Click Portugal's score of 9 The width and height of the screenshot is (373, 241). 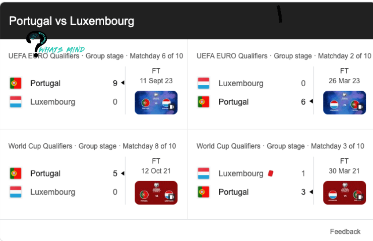point(115,83)
